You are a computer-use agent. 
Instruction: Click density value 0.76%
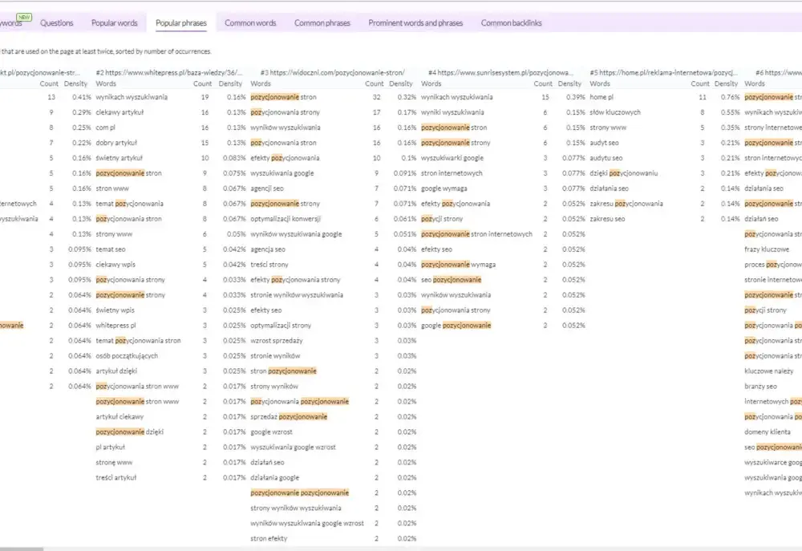[730, 97]
